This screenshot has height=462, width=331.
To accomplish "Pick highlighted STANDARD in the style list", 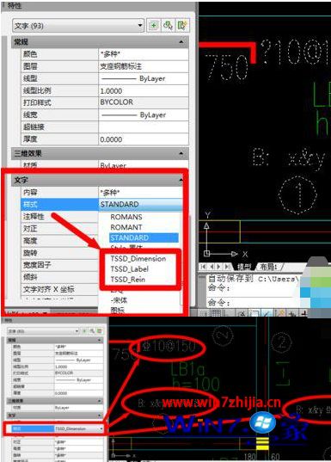I will 144,237.
